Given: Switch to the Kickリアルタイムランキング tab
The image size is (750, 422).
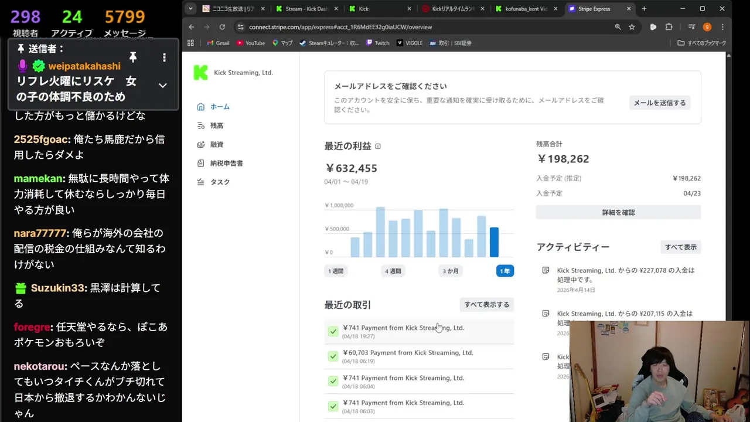Looking at the screenshot, I should pos(454,9).
